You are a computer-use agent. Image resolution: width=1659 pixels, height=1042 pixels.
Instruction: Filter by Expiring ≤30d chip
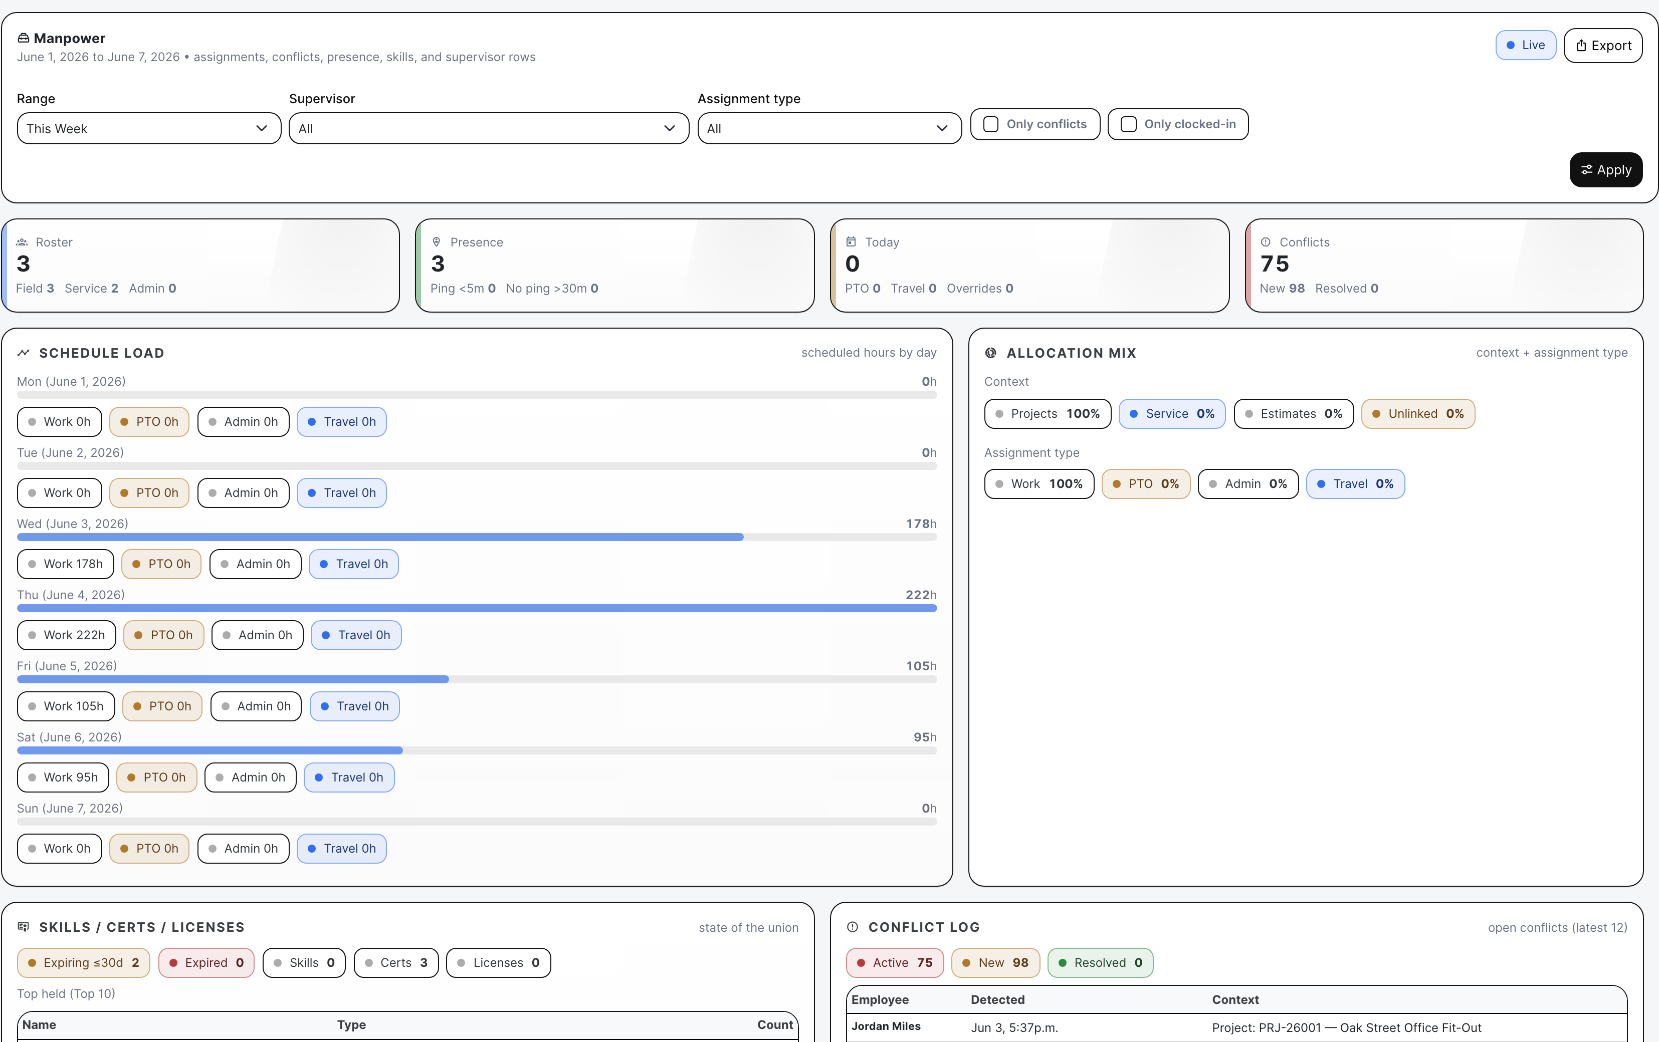[x=83, y=963]
